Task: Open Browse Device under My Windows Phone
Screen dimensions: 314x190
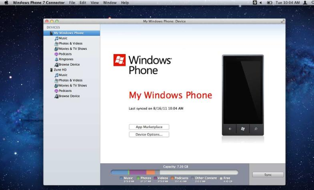Action: tap(67, 64)
